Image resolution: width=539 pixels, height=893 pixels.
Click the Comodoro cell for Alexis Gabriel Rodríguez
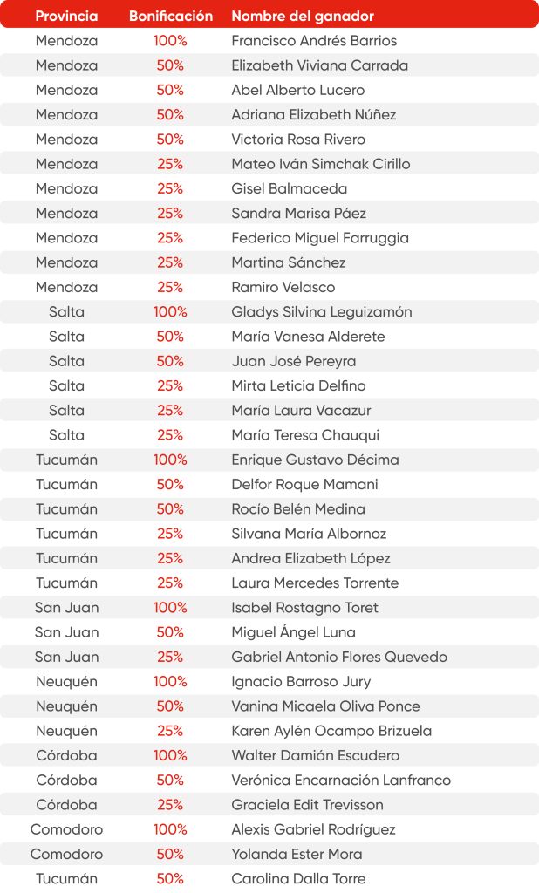[66, 829]
